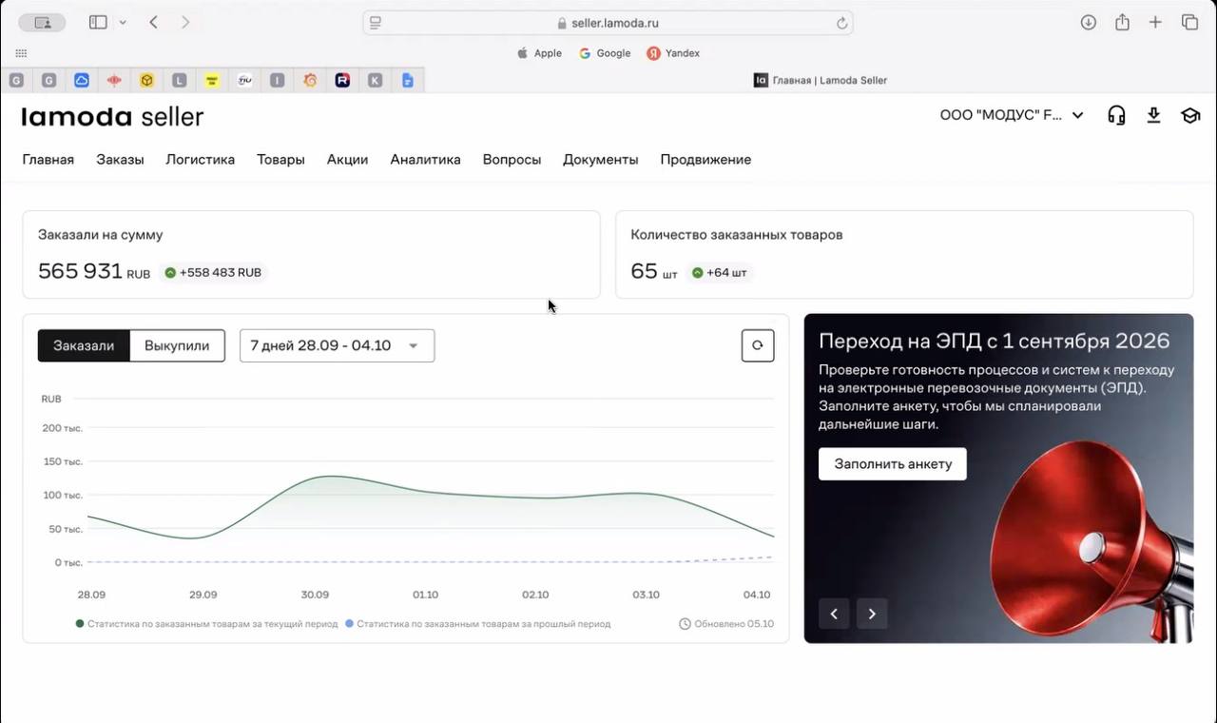
Task: Open the Документы section
Action: 600,160
